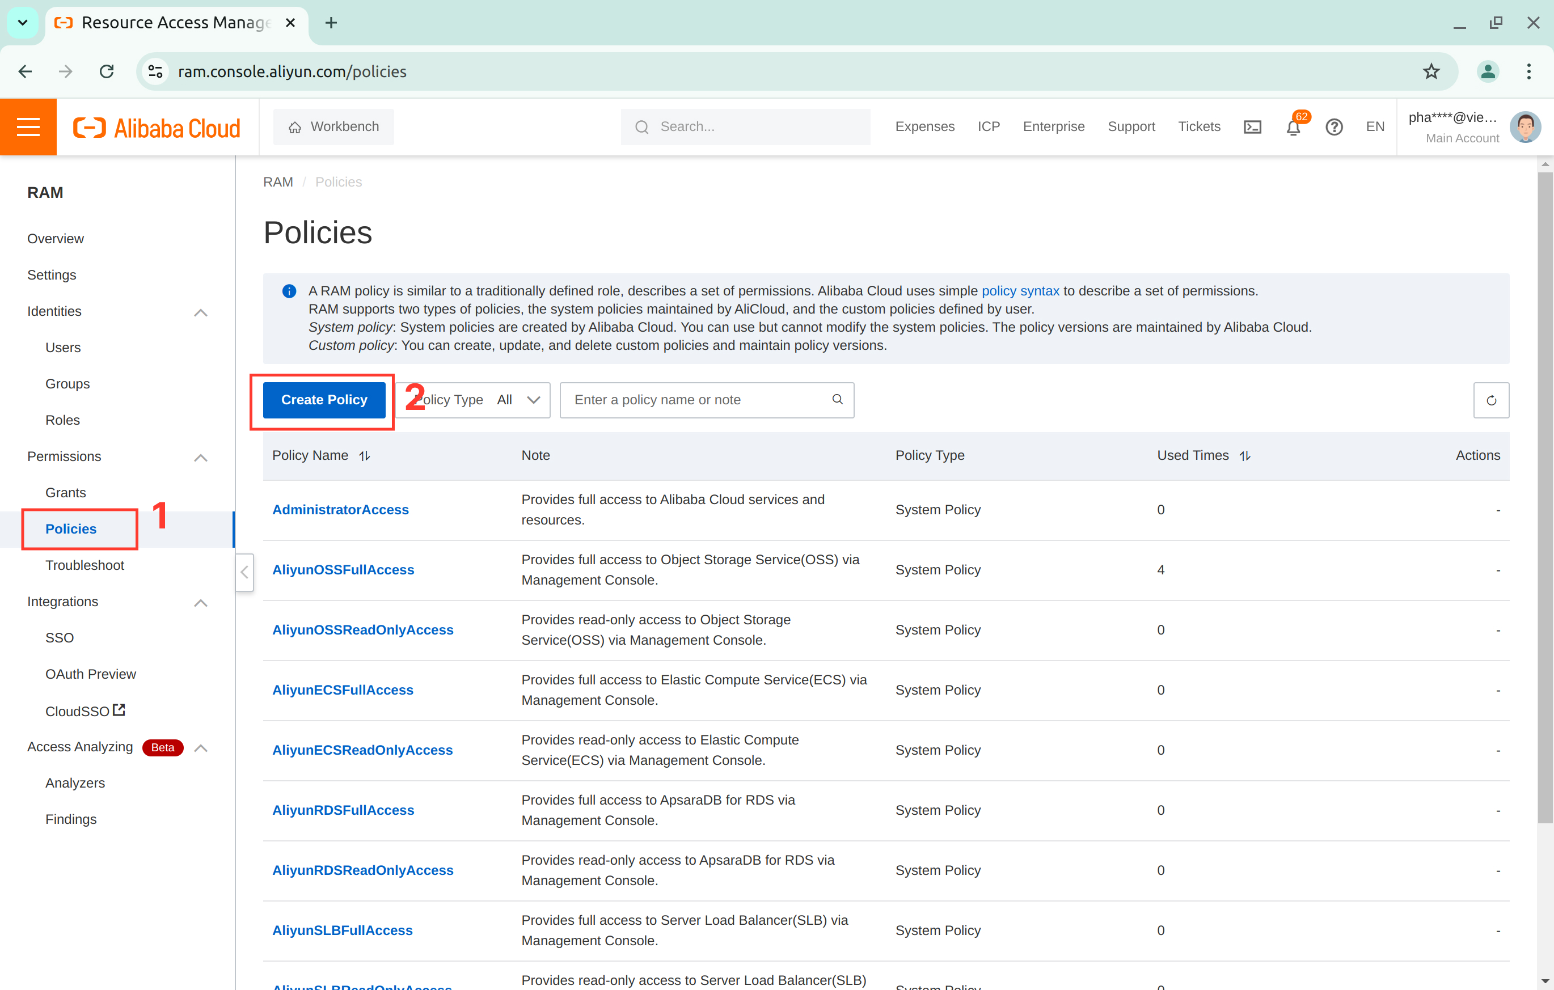
Task: Open Tickets in top navigation
Action: [x=1199, y=126]
